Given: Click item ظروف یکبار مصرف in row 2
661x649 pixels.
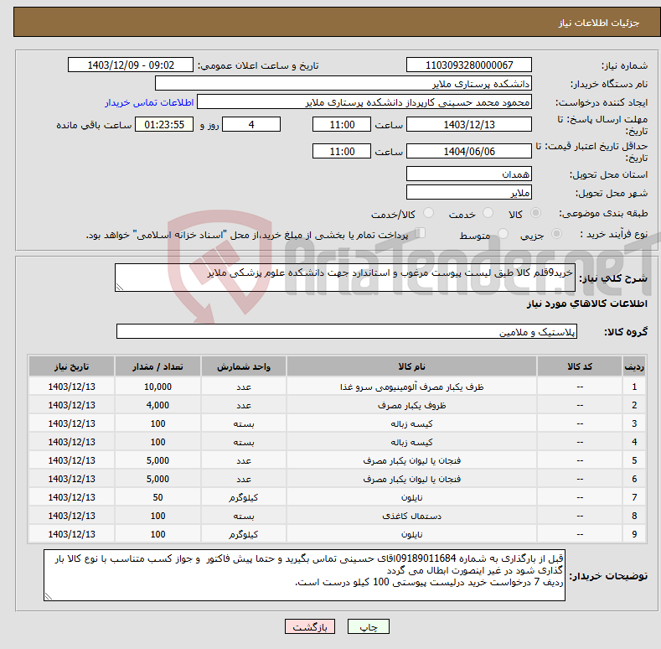Looking at the screenshot, I should [x=411, y=406].
